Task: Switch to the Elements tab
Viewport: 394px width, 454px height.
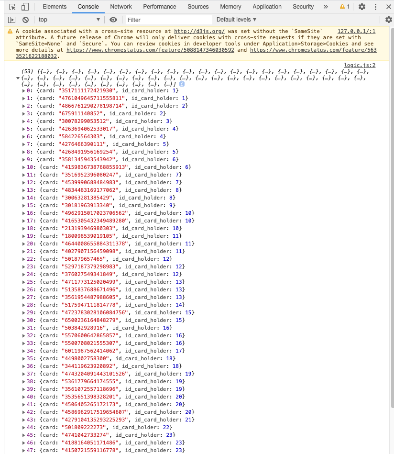Action: point(55,7)
